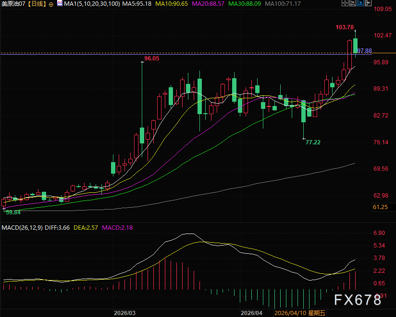
Task: Click the 76.14 price axis value
Action: coord(381,142)
